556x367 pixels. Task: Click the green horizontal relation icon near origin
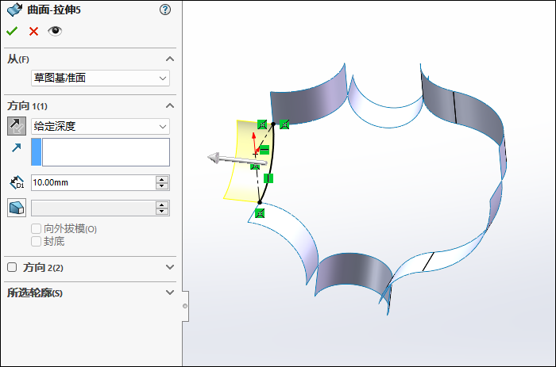[x=264, y=150]
